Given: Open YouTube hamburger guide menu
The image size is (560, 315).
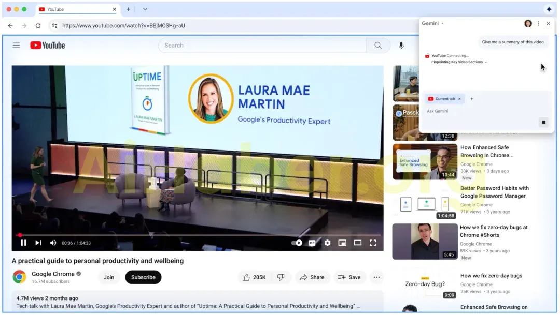Looking at the screenshot, I should pyautogui.click(x=16, y=46).
